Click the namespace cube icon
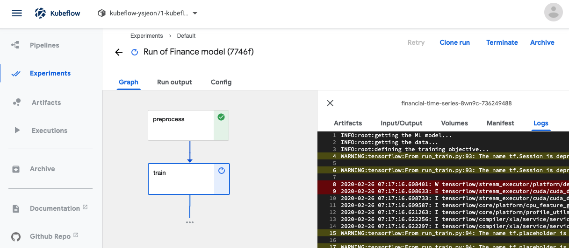This screenshot has height=248, width=569. click(101, 13)
